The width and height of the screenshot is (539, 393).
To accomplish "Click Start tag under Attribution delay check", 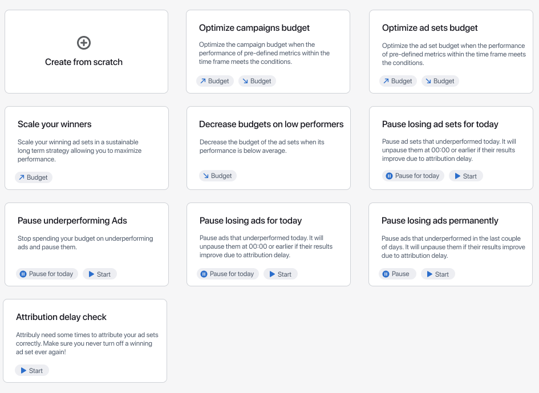I will point(32,371).
